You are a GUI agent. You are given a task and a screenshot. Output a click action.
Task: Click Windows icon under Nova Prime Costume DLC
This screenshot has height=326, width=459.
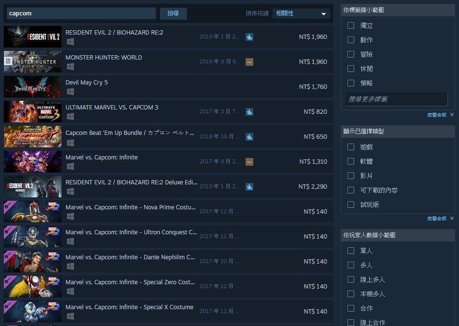[70, 217]
